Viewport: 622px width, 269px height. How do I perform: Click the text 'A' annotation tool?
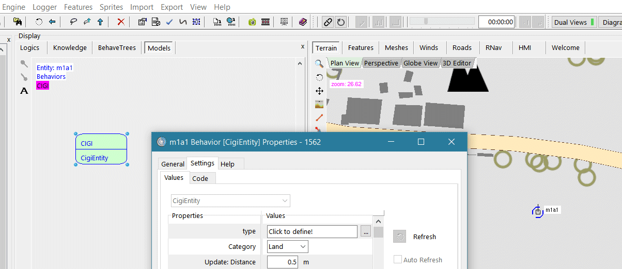24,91
